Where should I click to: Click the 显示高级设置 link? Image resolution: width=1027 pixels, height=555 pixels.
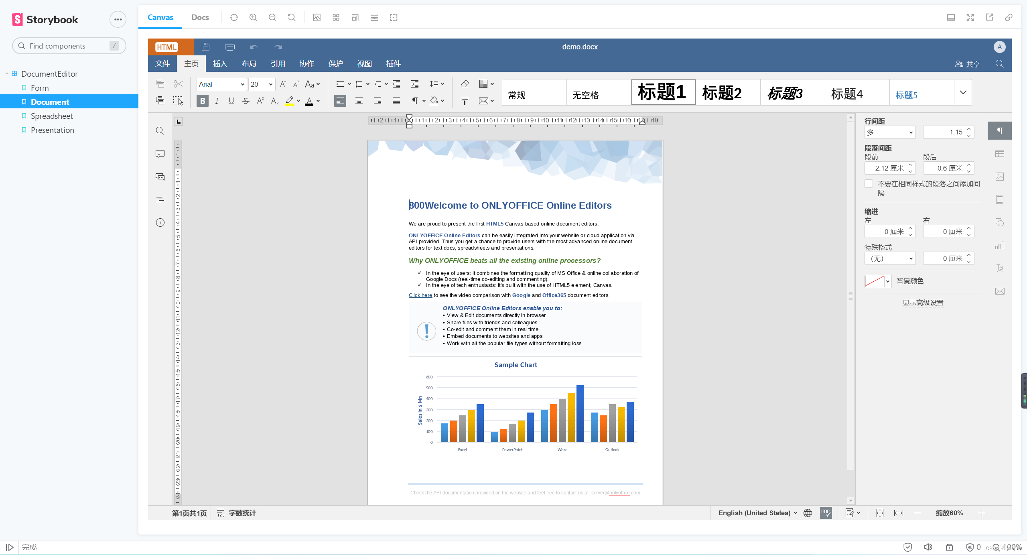[923, 303]
